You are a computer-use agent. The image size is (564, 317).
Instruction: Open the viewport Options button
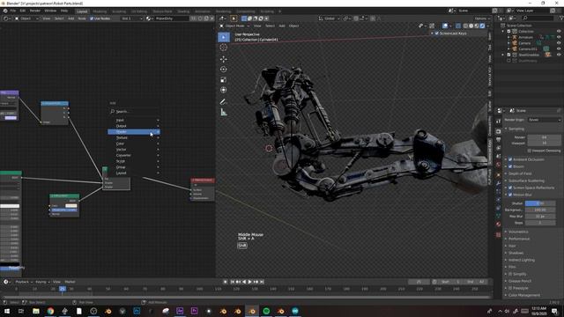(x=481, y=18)
